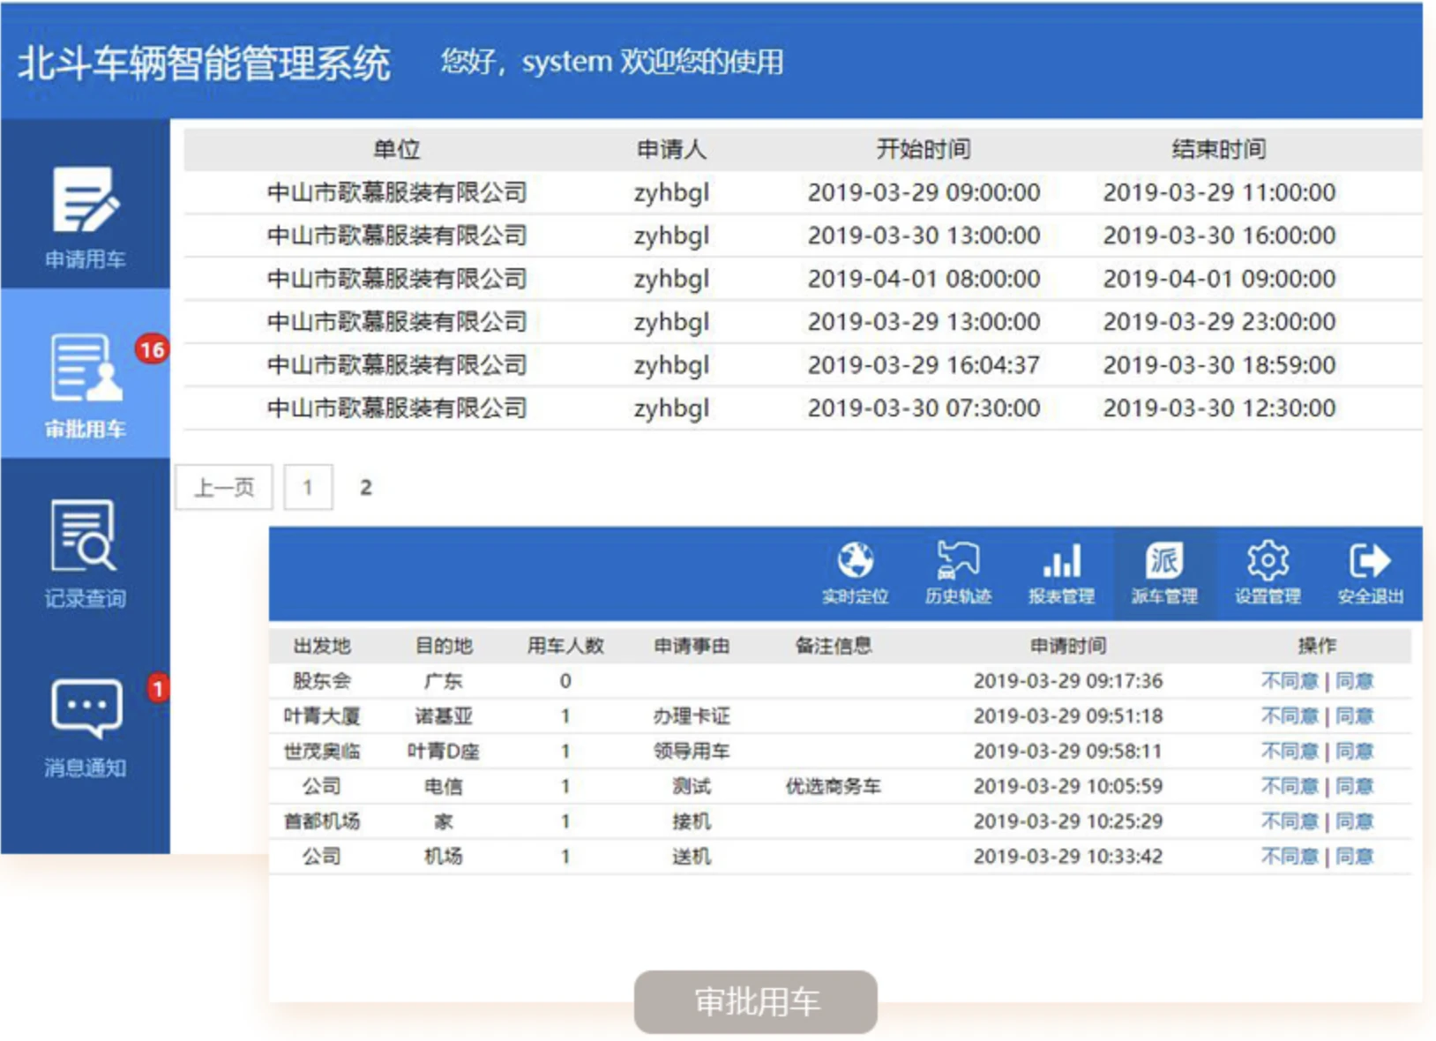Approve the 叶青大厦 to 诺基亚 request
Viewport: 1436px width, 1041px height.
click(x=1354, y=715)
